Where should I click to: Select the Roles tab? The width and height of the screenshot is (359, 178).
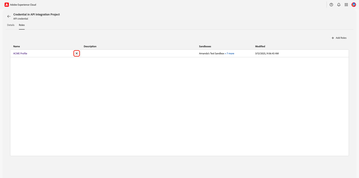22,25
